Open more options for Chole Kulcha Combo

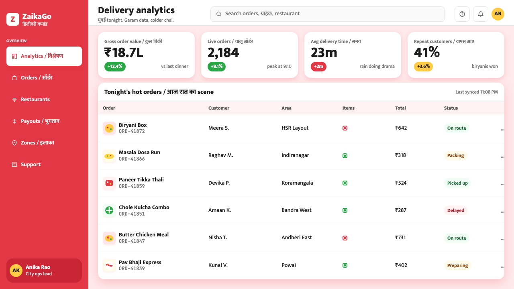(502, 212)
